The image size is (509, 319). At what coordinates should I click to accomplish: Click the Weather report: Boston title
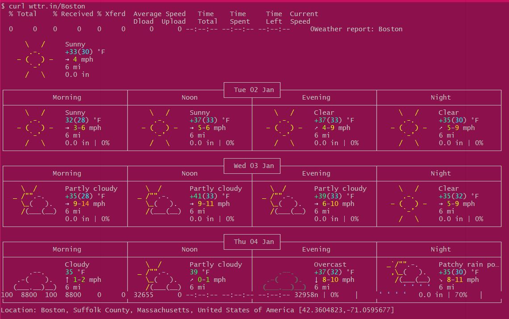tap(358, 29)
